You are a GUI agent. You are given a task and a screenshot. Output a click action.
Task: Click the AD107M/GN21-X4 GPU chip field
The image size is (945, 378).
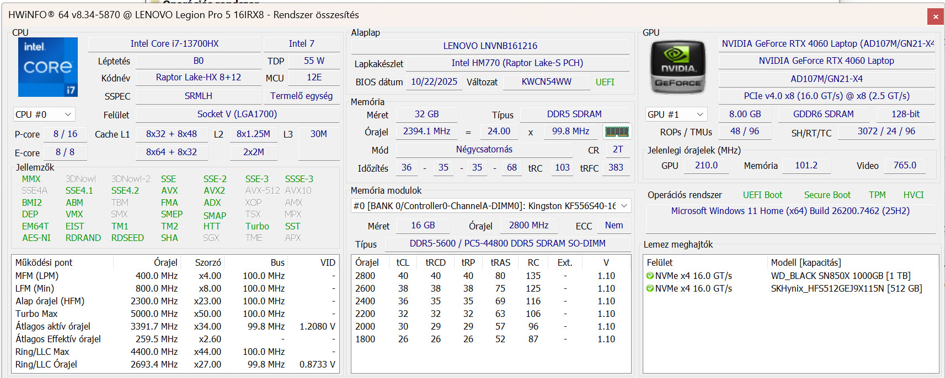pyautogui.click(x=826, y=79)
